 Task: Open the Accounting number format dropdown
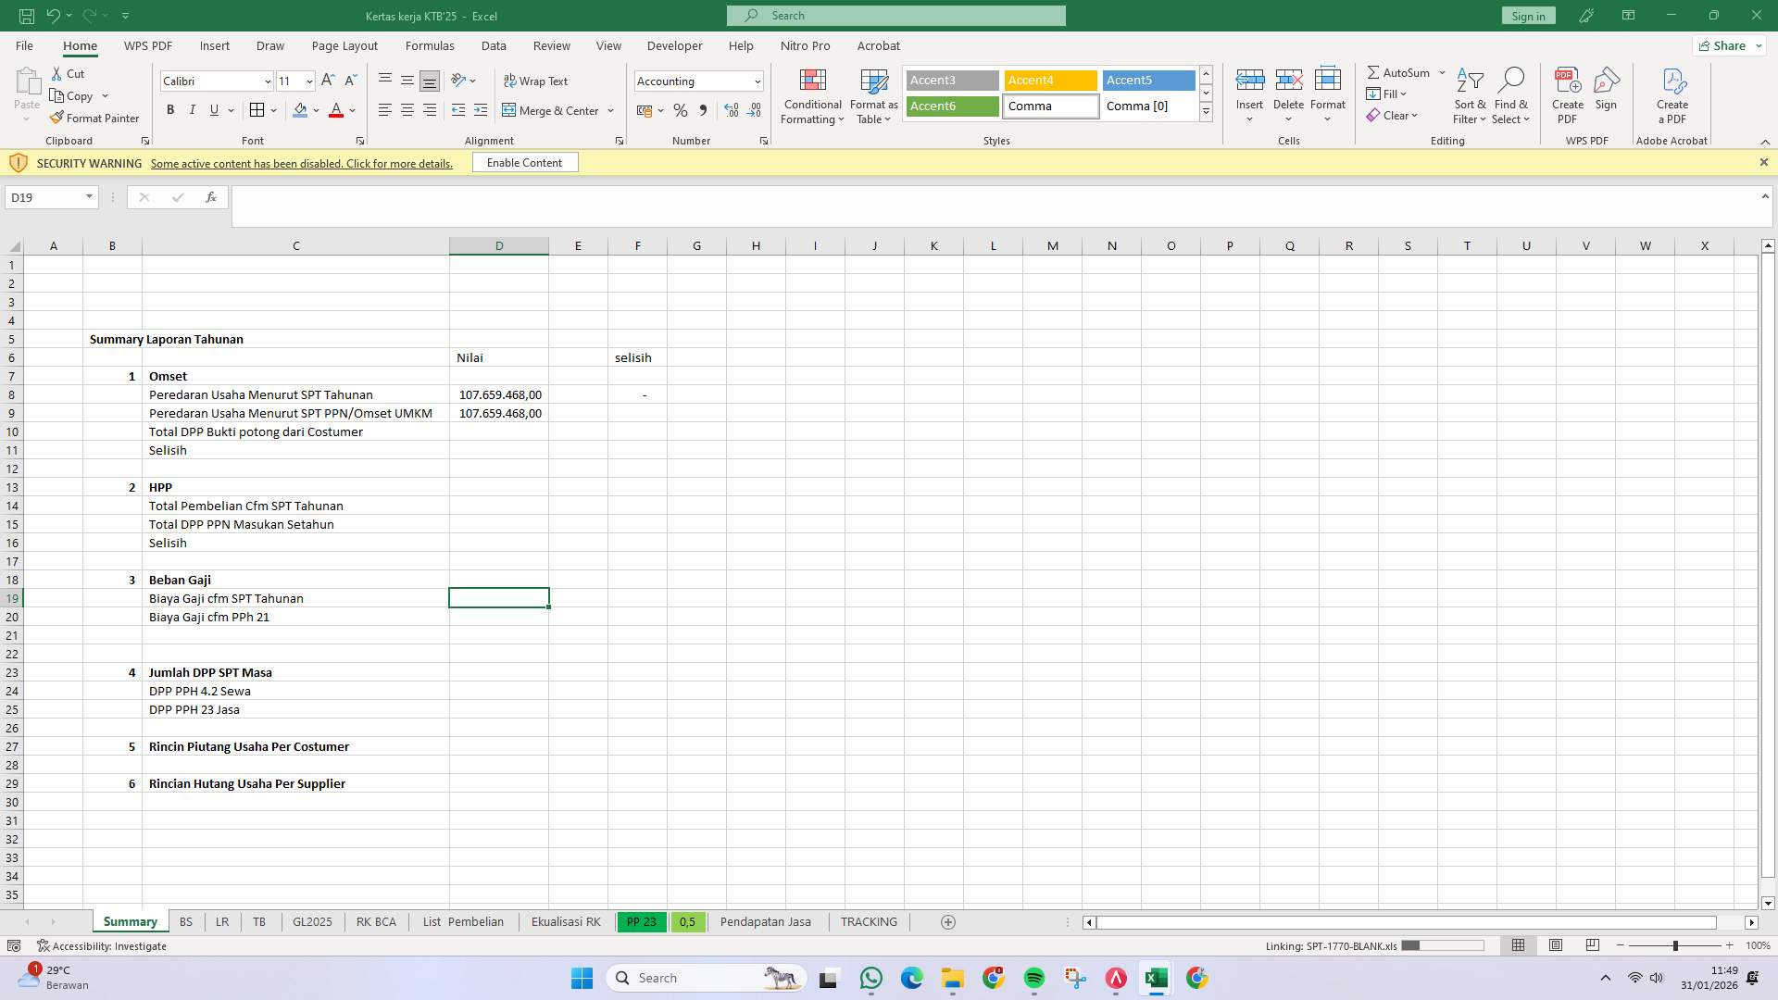tap(755, 81)
